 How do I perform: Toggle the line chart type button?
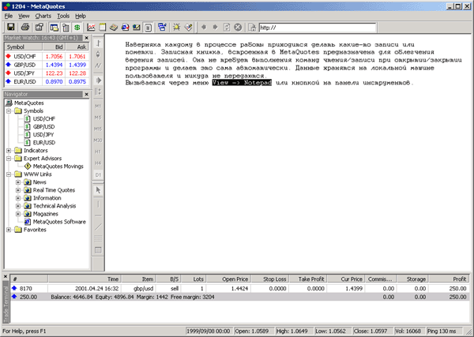point(98,66)
